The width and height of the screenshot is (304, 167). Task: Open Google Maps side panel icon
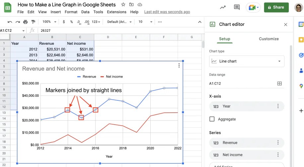click(301, 86)
